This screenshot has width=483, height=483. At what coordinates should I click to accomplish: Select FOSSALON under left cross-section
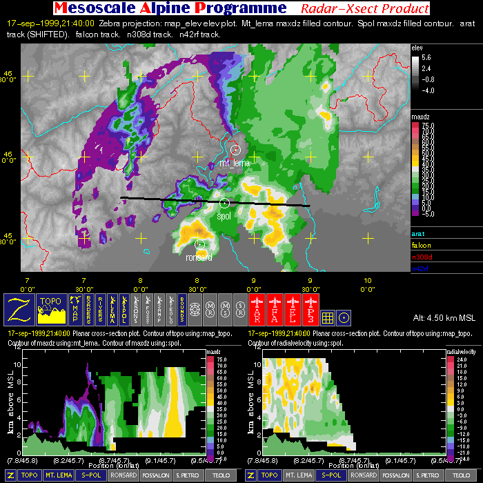point(156,475)
